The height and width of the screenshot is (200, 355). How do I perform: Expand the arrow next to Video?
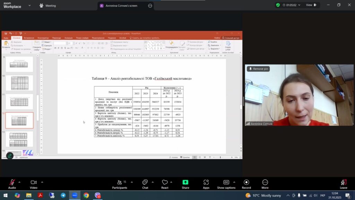(x=42, y=182)
